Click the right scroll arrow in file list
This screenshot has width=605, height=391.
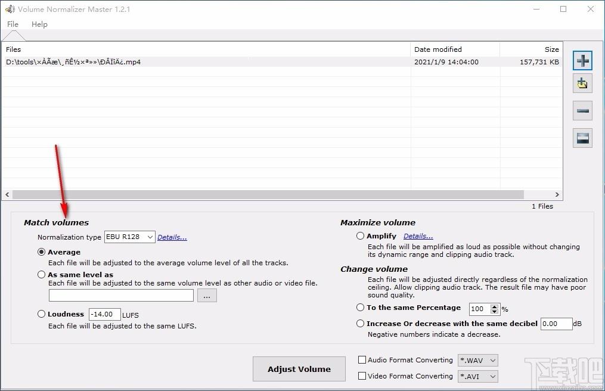(557, 194)
